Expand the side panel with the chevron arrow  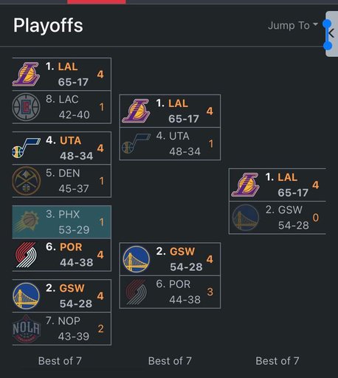(x=332, y=34)
